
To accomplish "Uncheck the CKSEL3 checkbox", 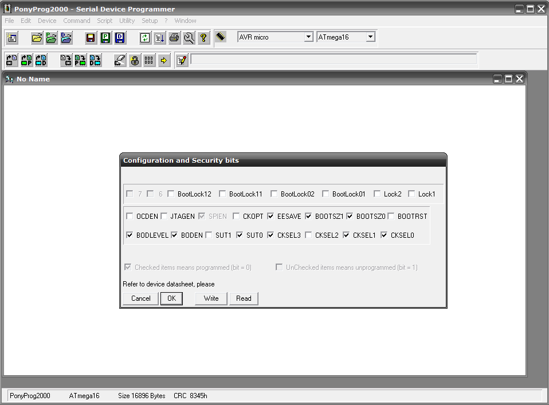I will click(270, 235).
